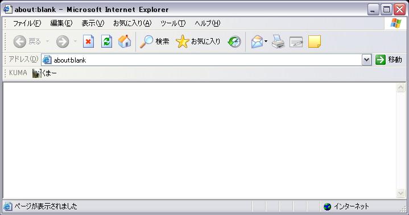Screen dimensions: 409x215
Task: Expand the Mail dropdown arrow
Action: tap(266, 41)
